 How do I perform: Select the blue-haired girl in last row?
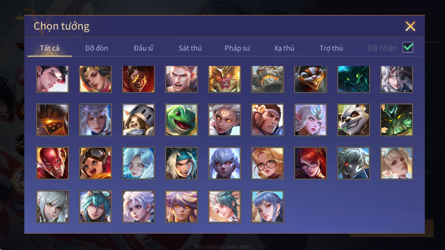click(268, 206)
